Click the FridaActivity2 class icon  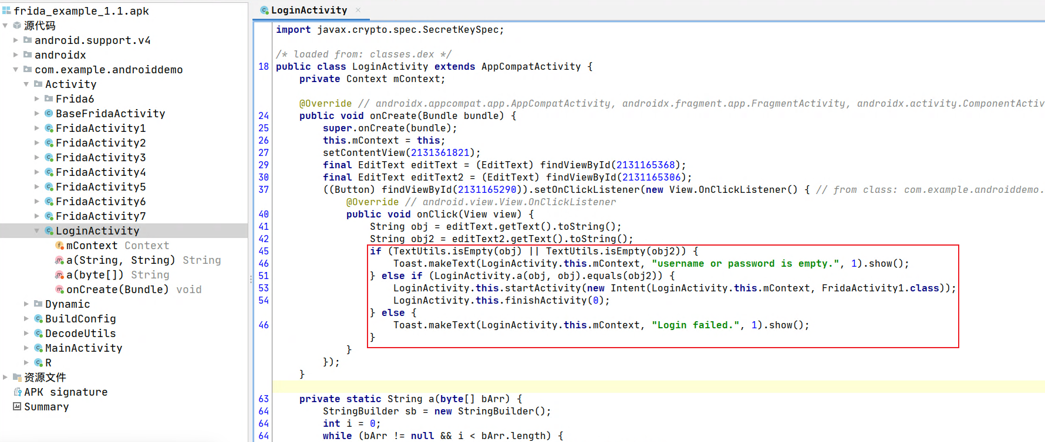click(x=49, y=142)
